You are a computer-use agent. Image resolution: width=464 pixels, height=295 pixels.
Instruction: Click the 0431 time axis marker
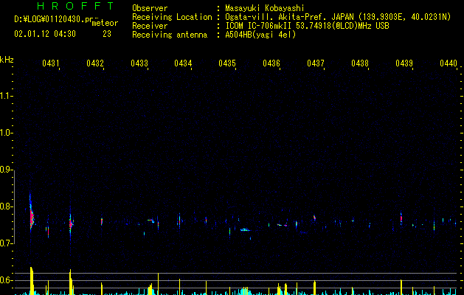click(51, 63)
